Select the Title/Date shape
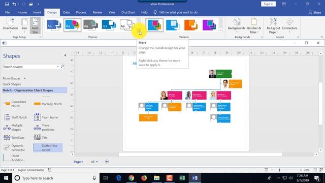 click(14, 138)
